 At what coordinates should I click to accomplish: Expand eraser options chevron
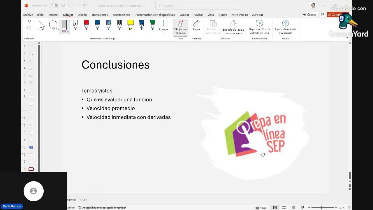click(68, 32)
